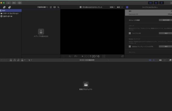Open the 表示 view options dropdown
This screenshot has width=172, height=111.
click(119, 7)
